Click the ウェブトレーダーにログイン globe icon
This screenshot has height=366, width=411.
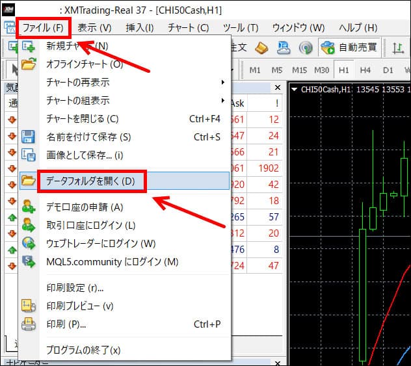click(29, 244)
